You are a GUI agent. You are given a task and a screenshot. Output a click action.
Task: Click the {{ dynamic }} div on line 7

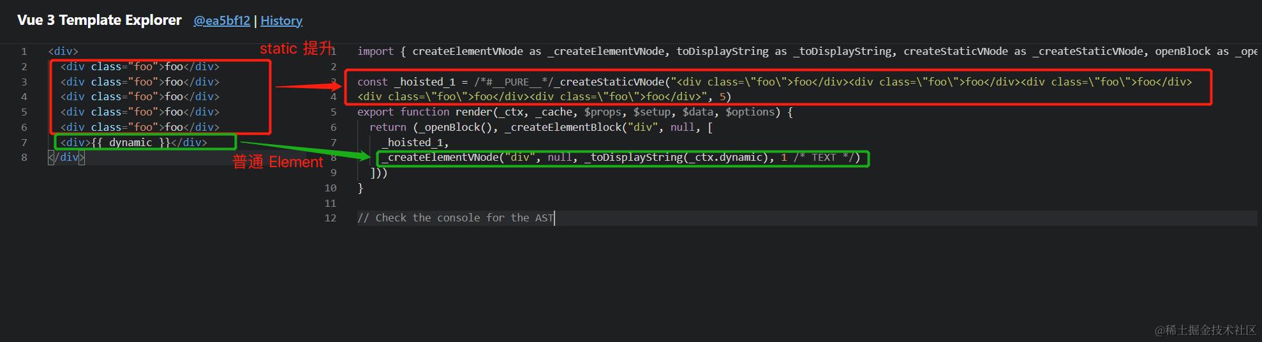[x=134, y=142]
